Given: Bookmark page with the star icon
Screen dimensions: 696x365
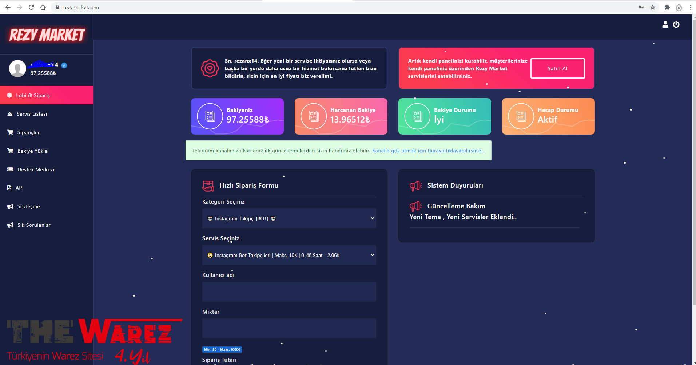Looking at the screenshot, I should click(x=653, y=7).
